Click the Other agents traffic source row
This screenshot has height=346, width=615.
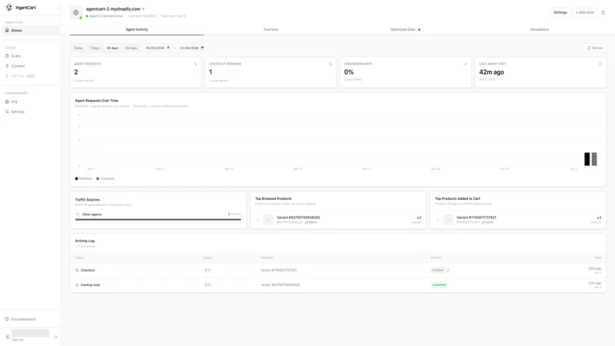tap(158, 215)
